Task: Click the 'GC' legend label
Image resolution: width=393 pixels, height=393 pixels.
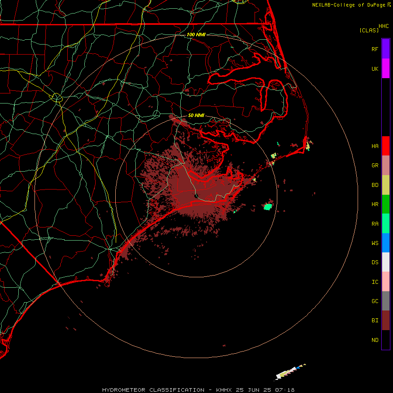Action: click(x=375, y=301)
